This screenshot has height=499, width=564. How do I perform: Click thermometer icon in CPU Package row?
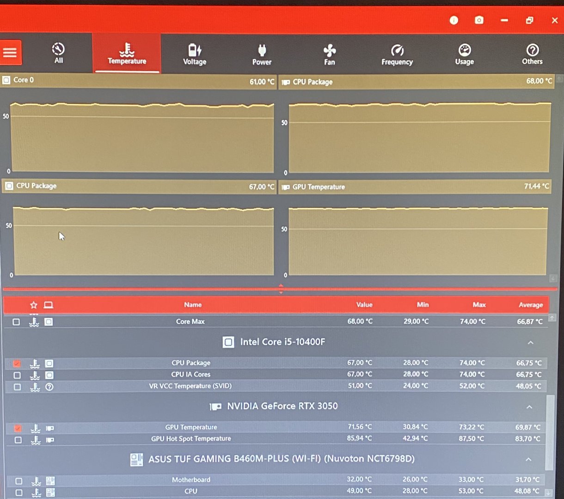point(35,364)
